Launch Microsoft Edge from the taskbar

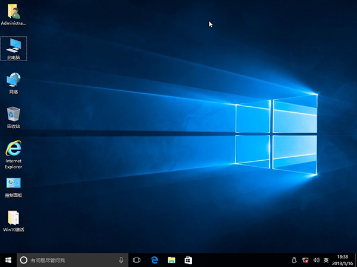pos(154,260)
